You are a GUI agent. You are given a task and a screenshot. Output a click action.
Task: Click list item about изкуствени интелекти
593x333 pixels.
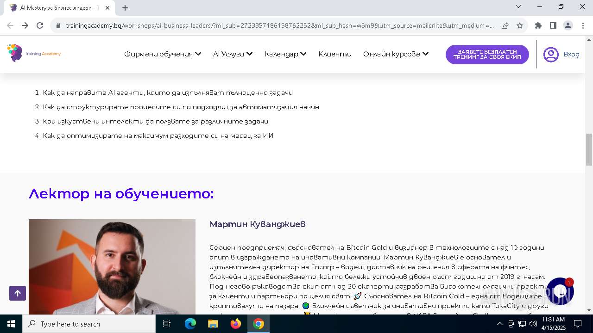click(x=155, y=122)
